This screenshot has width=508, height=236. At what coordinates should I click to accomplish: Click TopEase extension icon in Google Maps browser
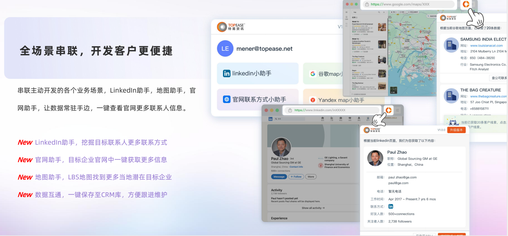466,4
